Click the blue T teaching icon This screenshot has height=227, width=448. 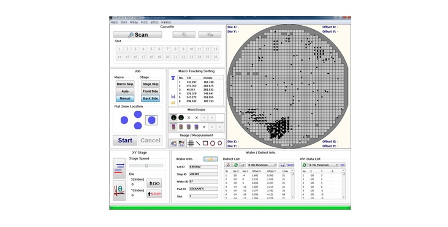click(173, 78)
